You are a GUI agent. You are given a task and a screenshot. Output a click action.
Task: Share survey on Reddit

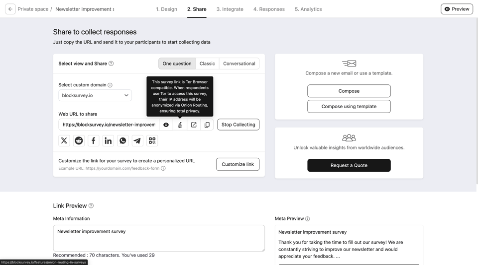click(79, 141)
